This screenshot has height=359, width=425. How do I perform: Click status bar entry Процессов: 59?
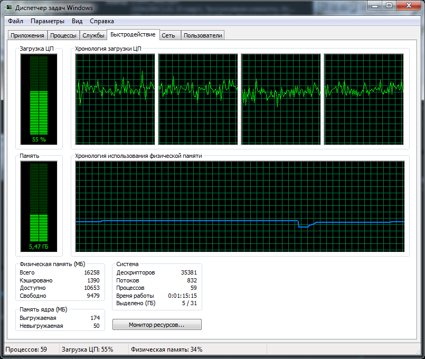[26, 349]
